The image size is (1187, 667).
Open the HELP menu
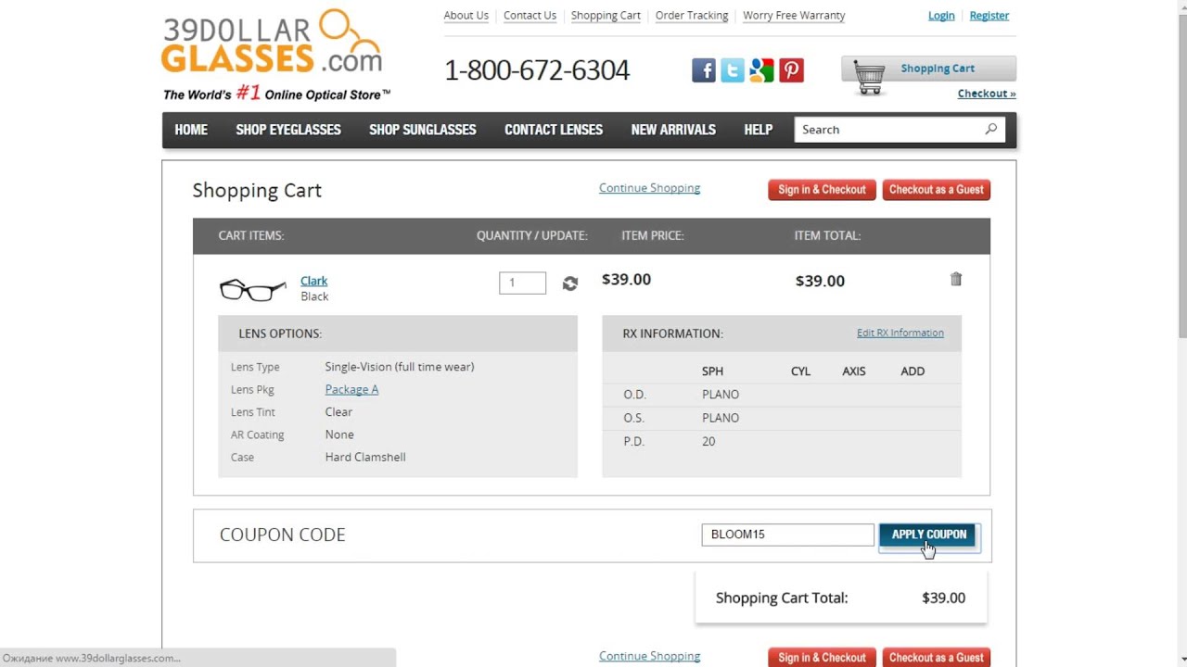point(759,130)
